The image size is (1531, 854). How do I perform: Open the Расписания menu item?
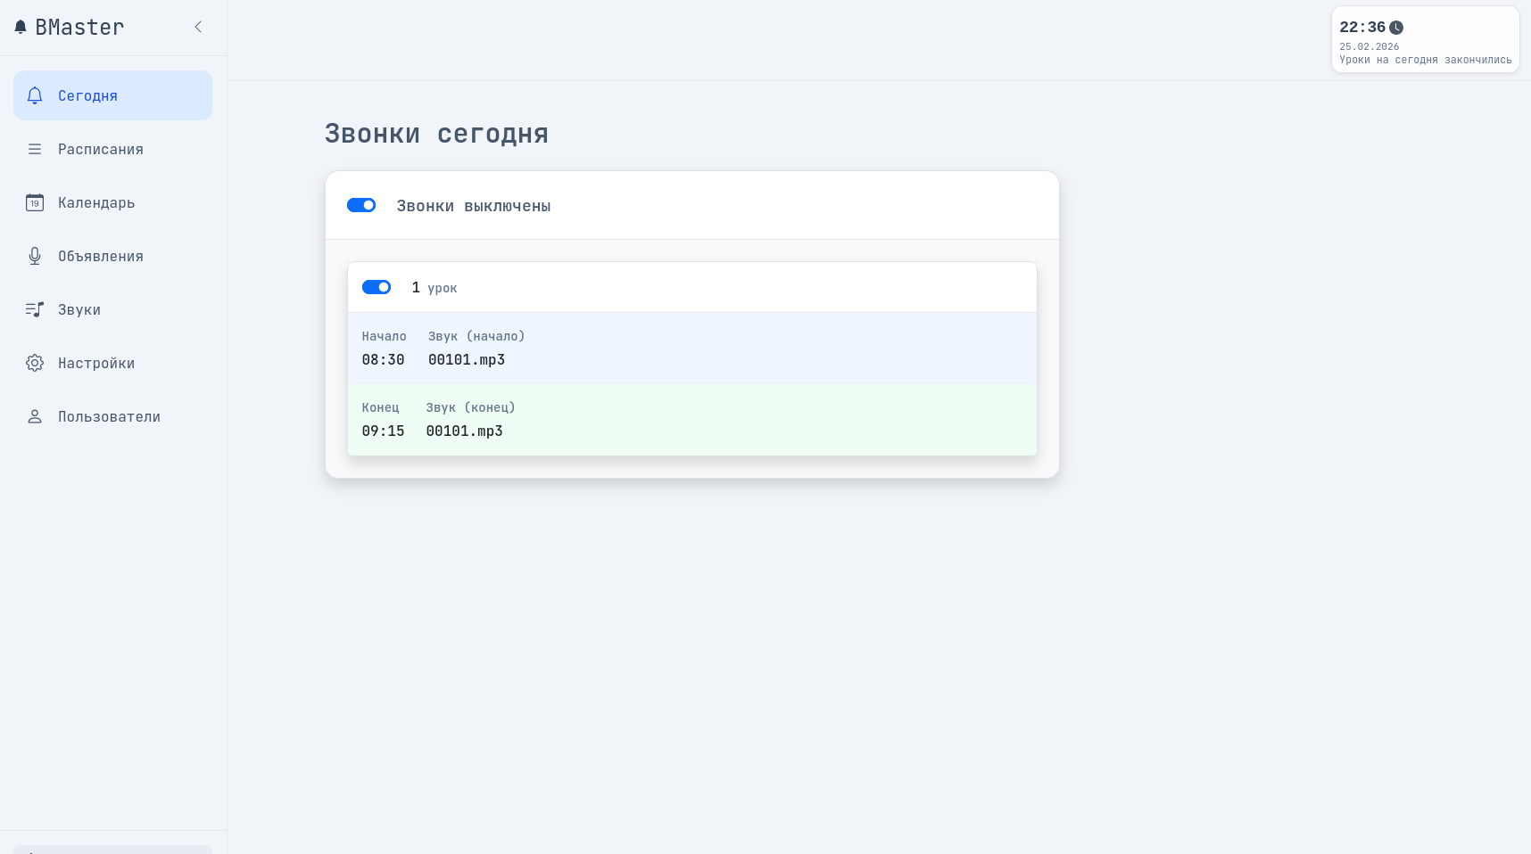pos(101,149)
